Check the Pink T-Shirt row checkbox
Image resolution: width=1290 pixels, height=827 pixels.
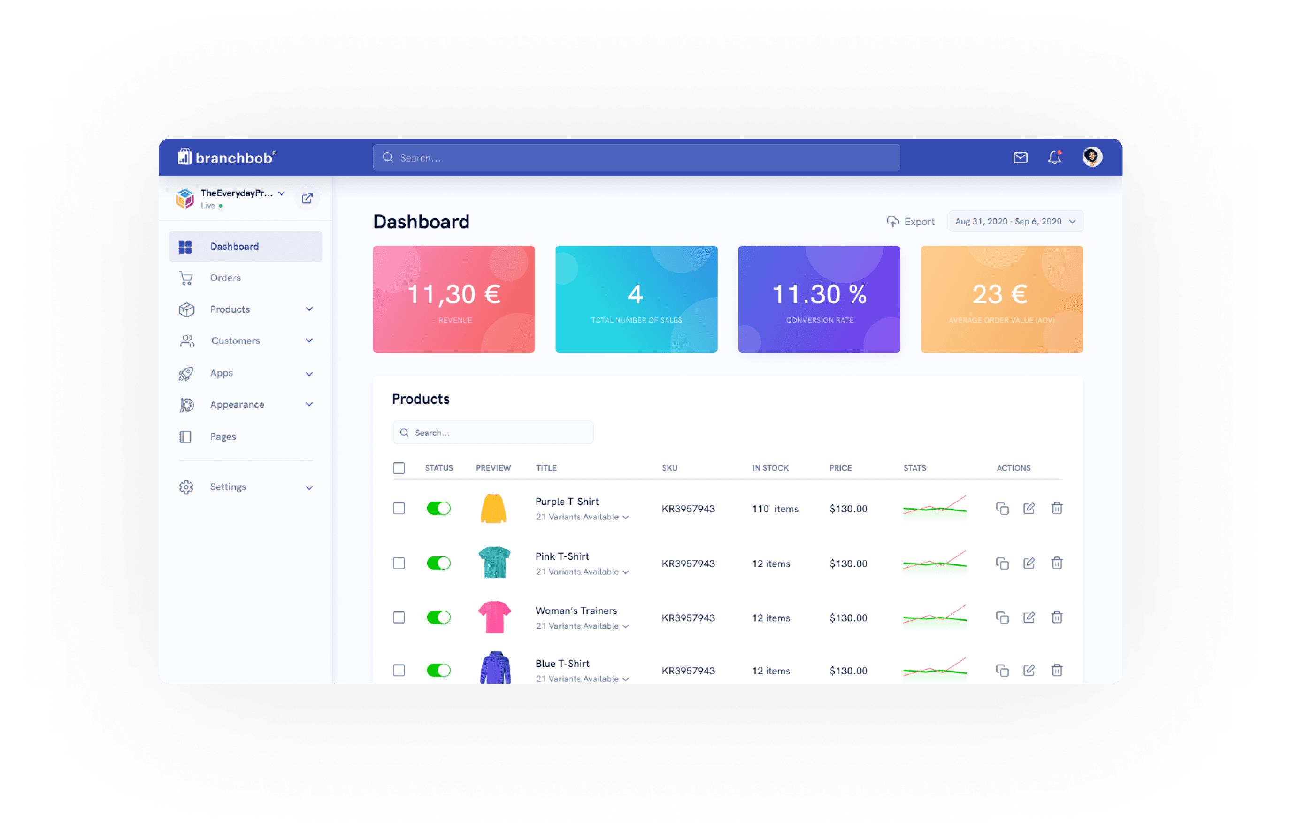[399, 563]
